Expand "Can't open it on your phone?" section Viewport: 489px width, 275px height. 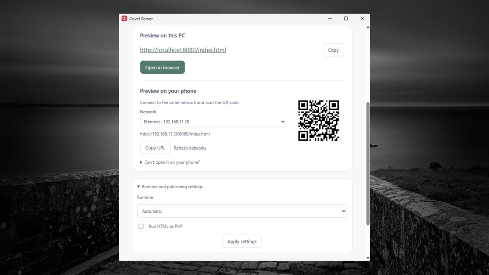coord(170,162)
